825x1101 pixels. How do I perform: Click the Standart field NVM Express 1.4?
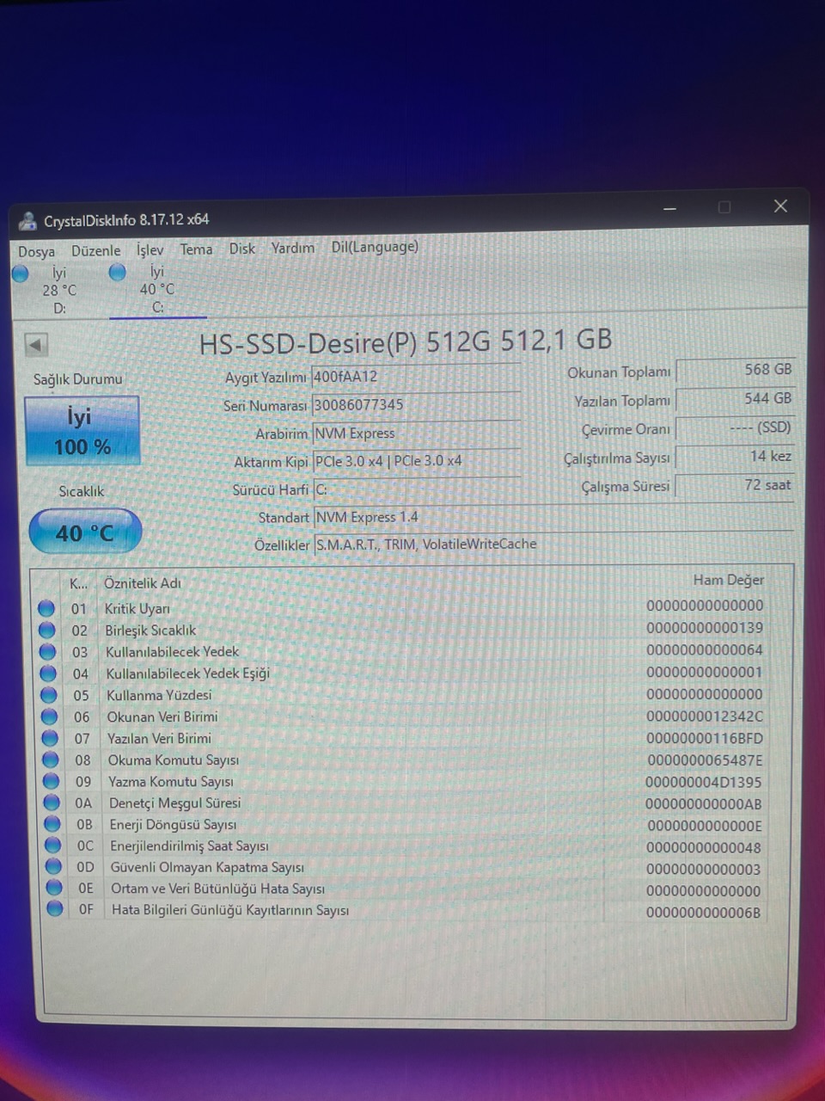[553, 517]
